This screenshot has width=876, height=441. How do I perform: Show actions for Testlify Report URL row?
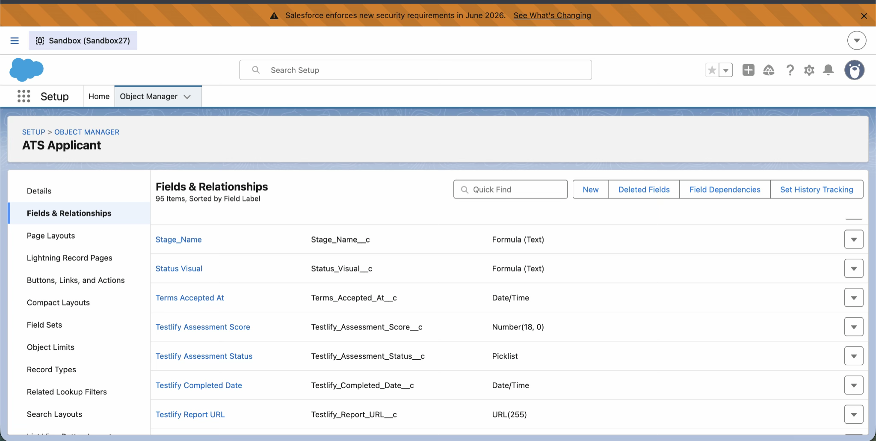tap(854, 414)
